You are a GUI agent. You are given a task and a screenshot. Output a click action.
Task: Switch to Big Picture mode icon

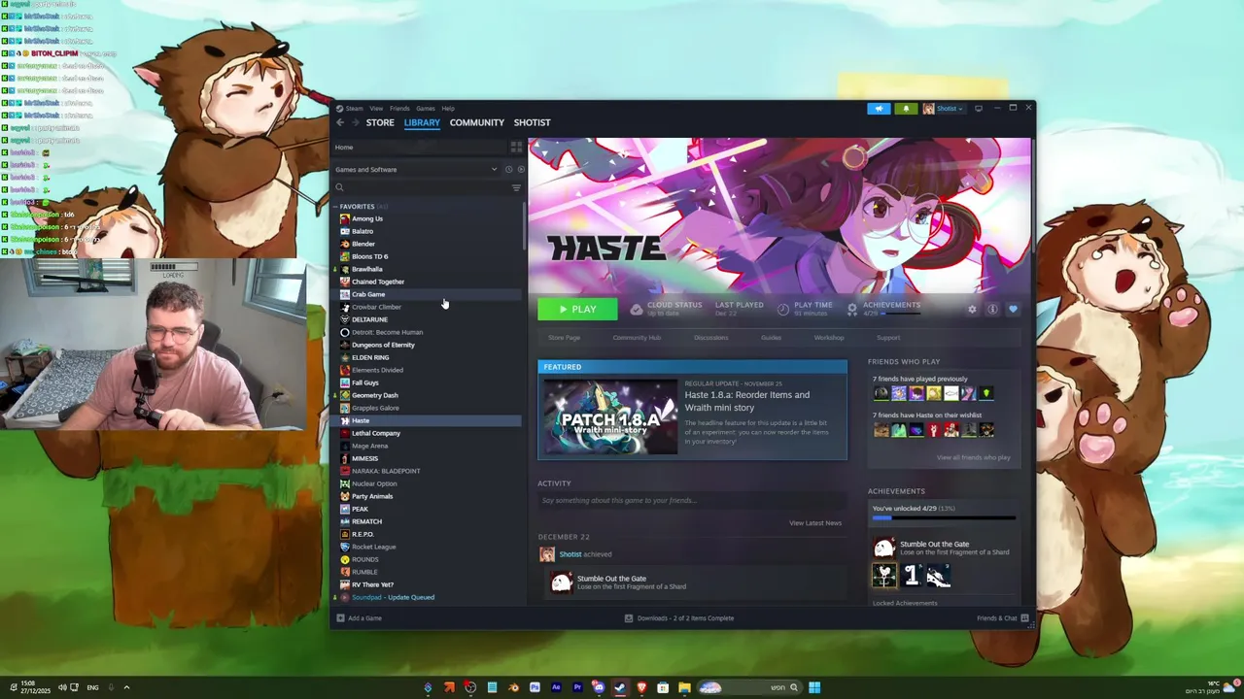[x=979, y=109]
